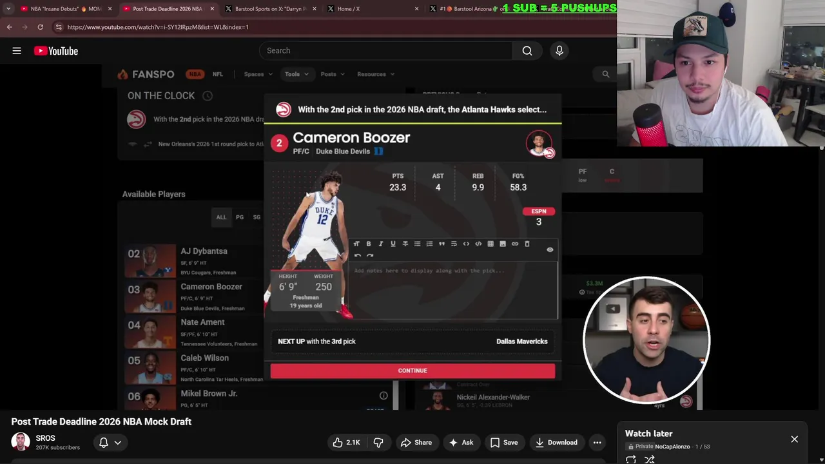Insert a numbered list in notes

pos(429,244)
